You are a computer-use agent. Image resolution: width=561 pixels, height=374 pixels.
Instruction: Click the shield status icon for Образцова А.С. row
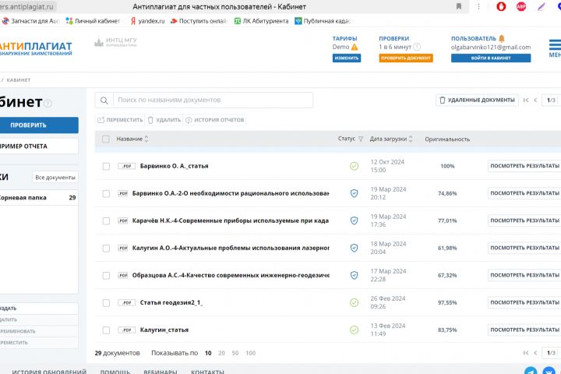pyautogui.click(x=355, y=275)
